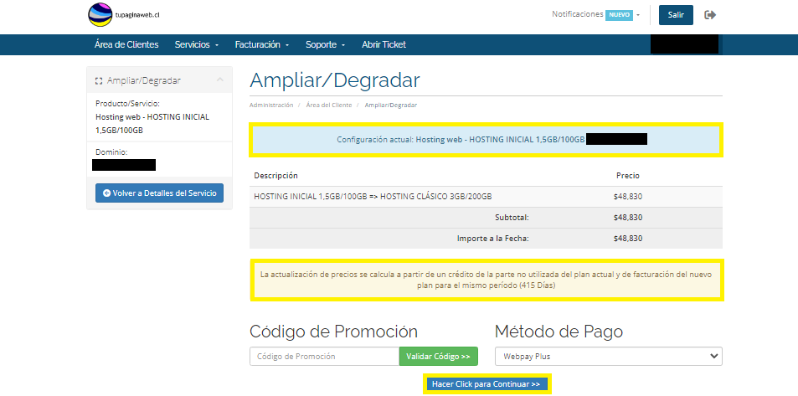Focus the Código de Promoción text field

click(x=324, y=357)
